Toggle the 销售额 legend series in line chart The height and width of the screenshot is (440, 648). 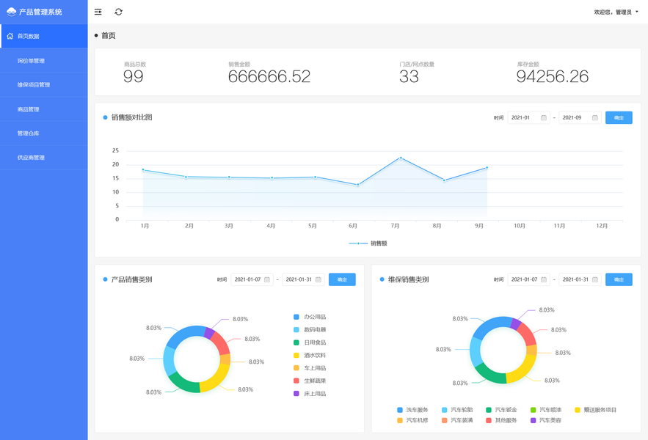pos(368,243)
